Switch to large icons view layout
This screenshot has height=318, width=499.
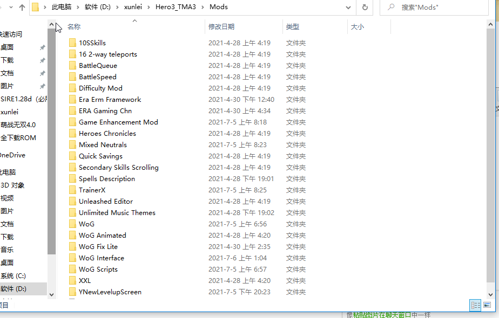coord(487,305)
